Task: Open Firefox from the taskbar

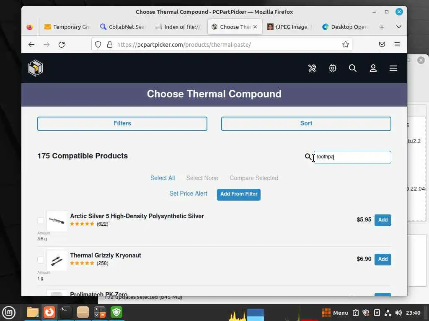Action: pyautogui.click(x=49, y=312)
